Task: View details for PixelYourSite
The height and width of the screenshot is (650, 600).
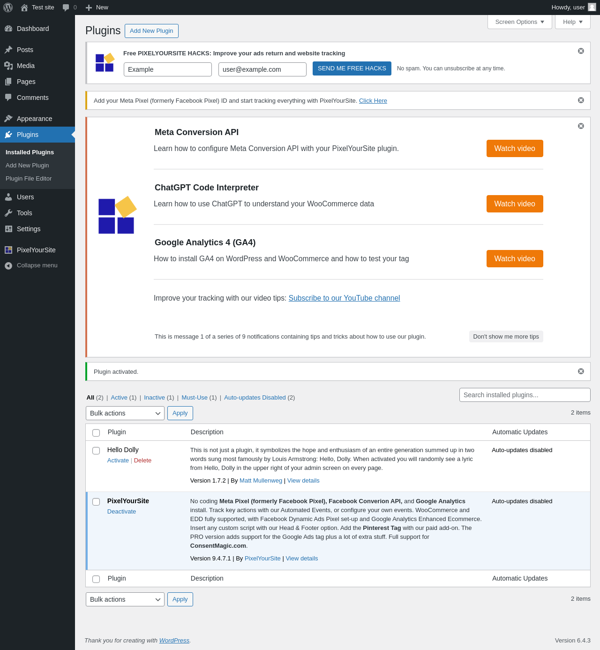Action: point(302,559)
